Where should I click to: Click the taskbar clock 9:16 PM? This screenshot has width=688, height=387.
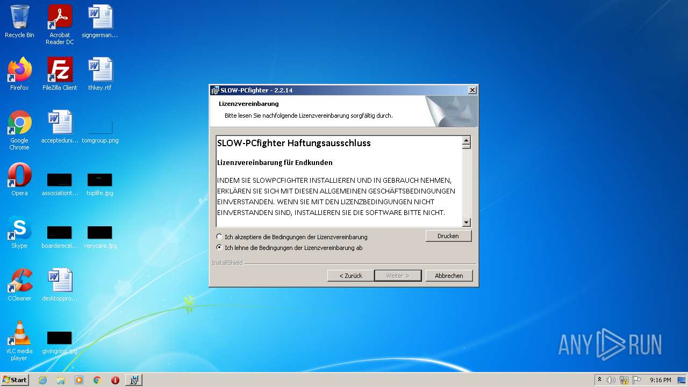point(660,380)
